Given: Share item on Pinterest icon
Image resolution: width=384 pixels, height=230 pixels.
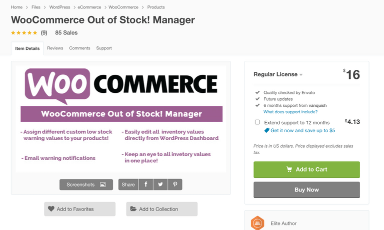Looking at the screenshot, I should pos(175,185).
